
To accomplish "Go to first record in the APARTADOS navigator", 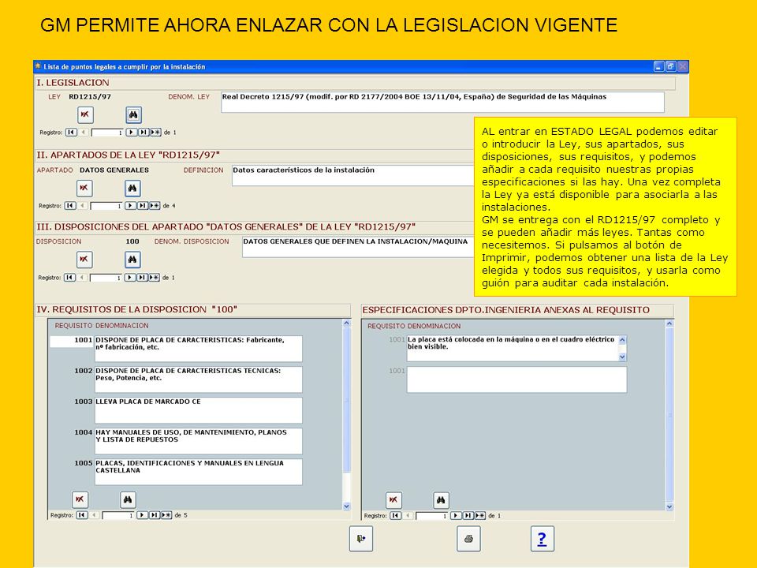I will [x=70, y=205].
